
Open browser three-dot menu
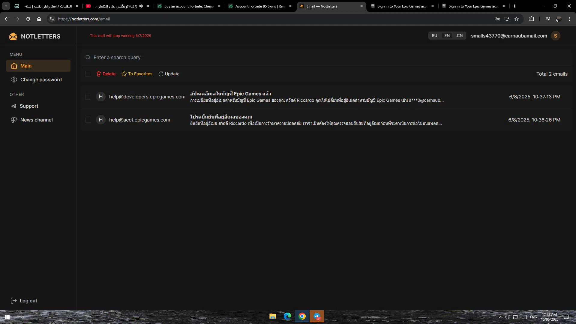coord(569,19)
